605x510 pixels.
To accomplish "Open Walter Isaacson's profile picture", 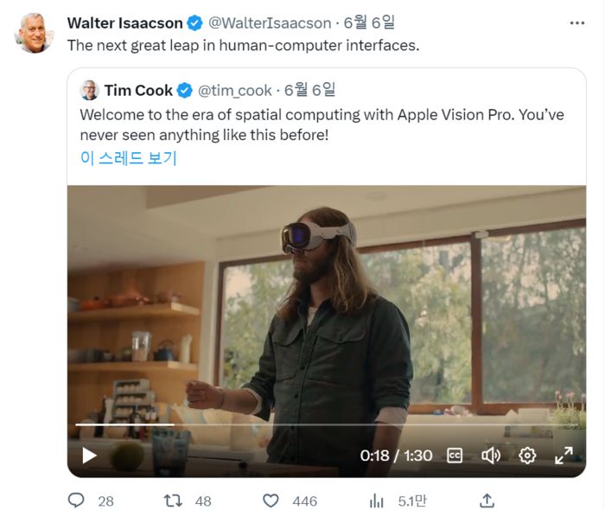I will point(35,33).
